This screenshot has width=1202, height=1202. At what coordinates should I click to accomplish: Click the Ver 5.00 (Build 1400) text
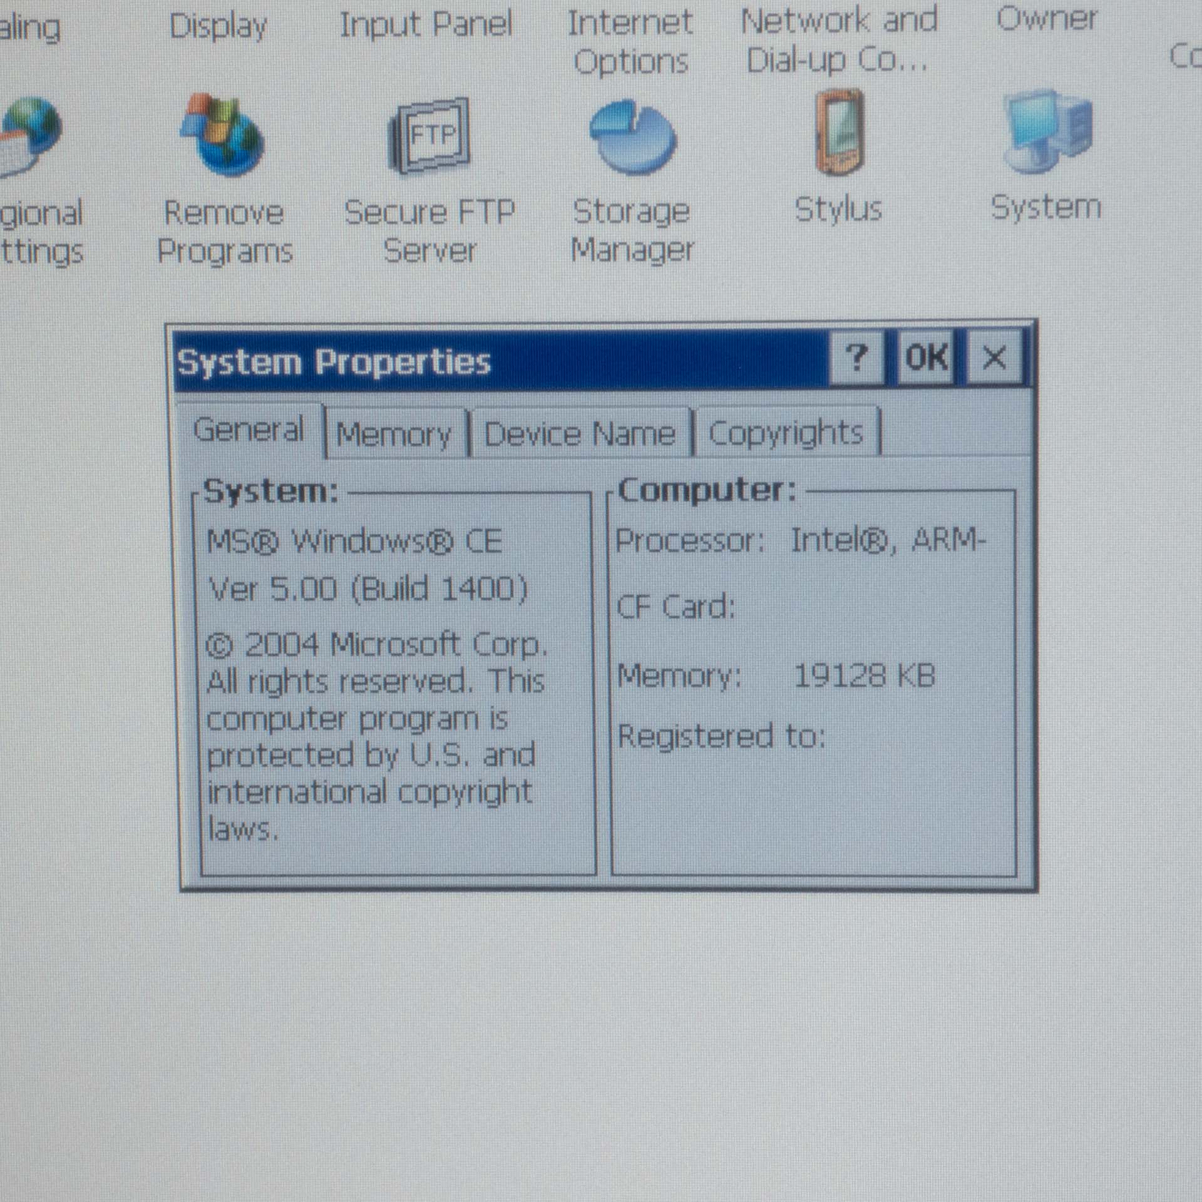pos(368,589)
